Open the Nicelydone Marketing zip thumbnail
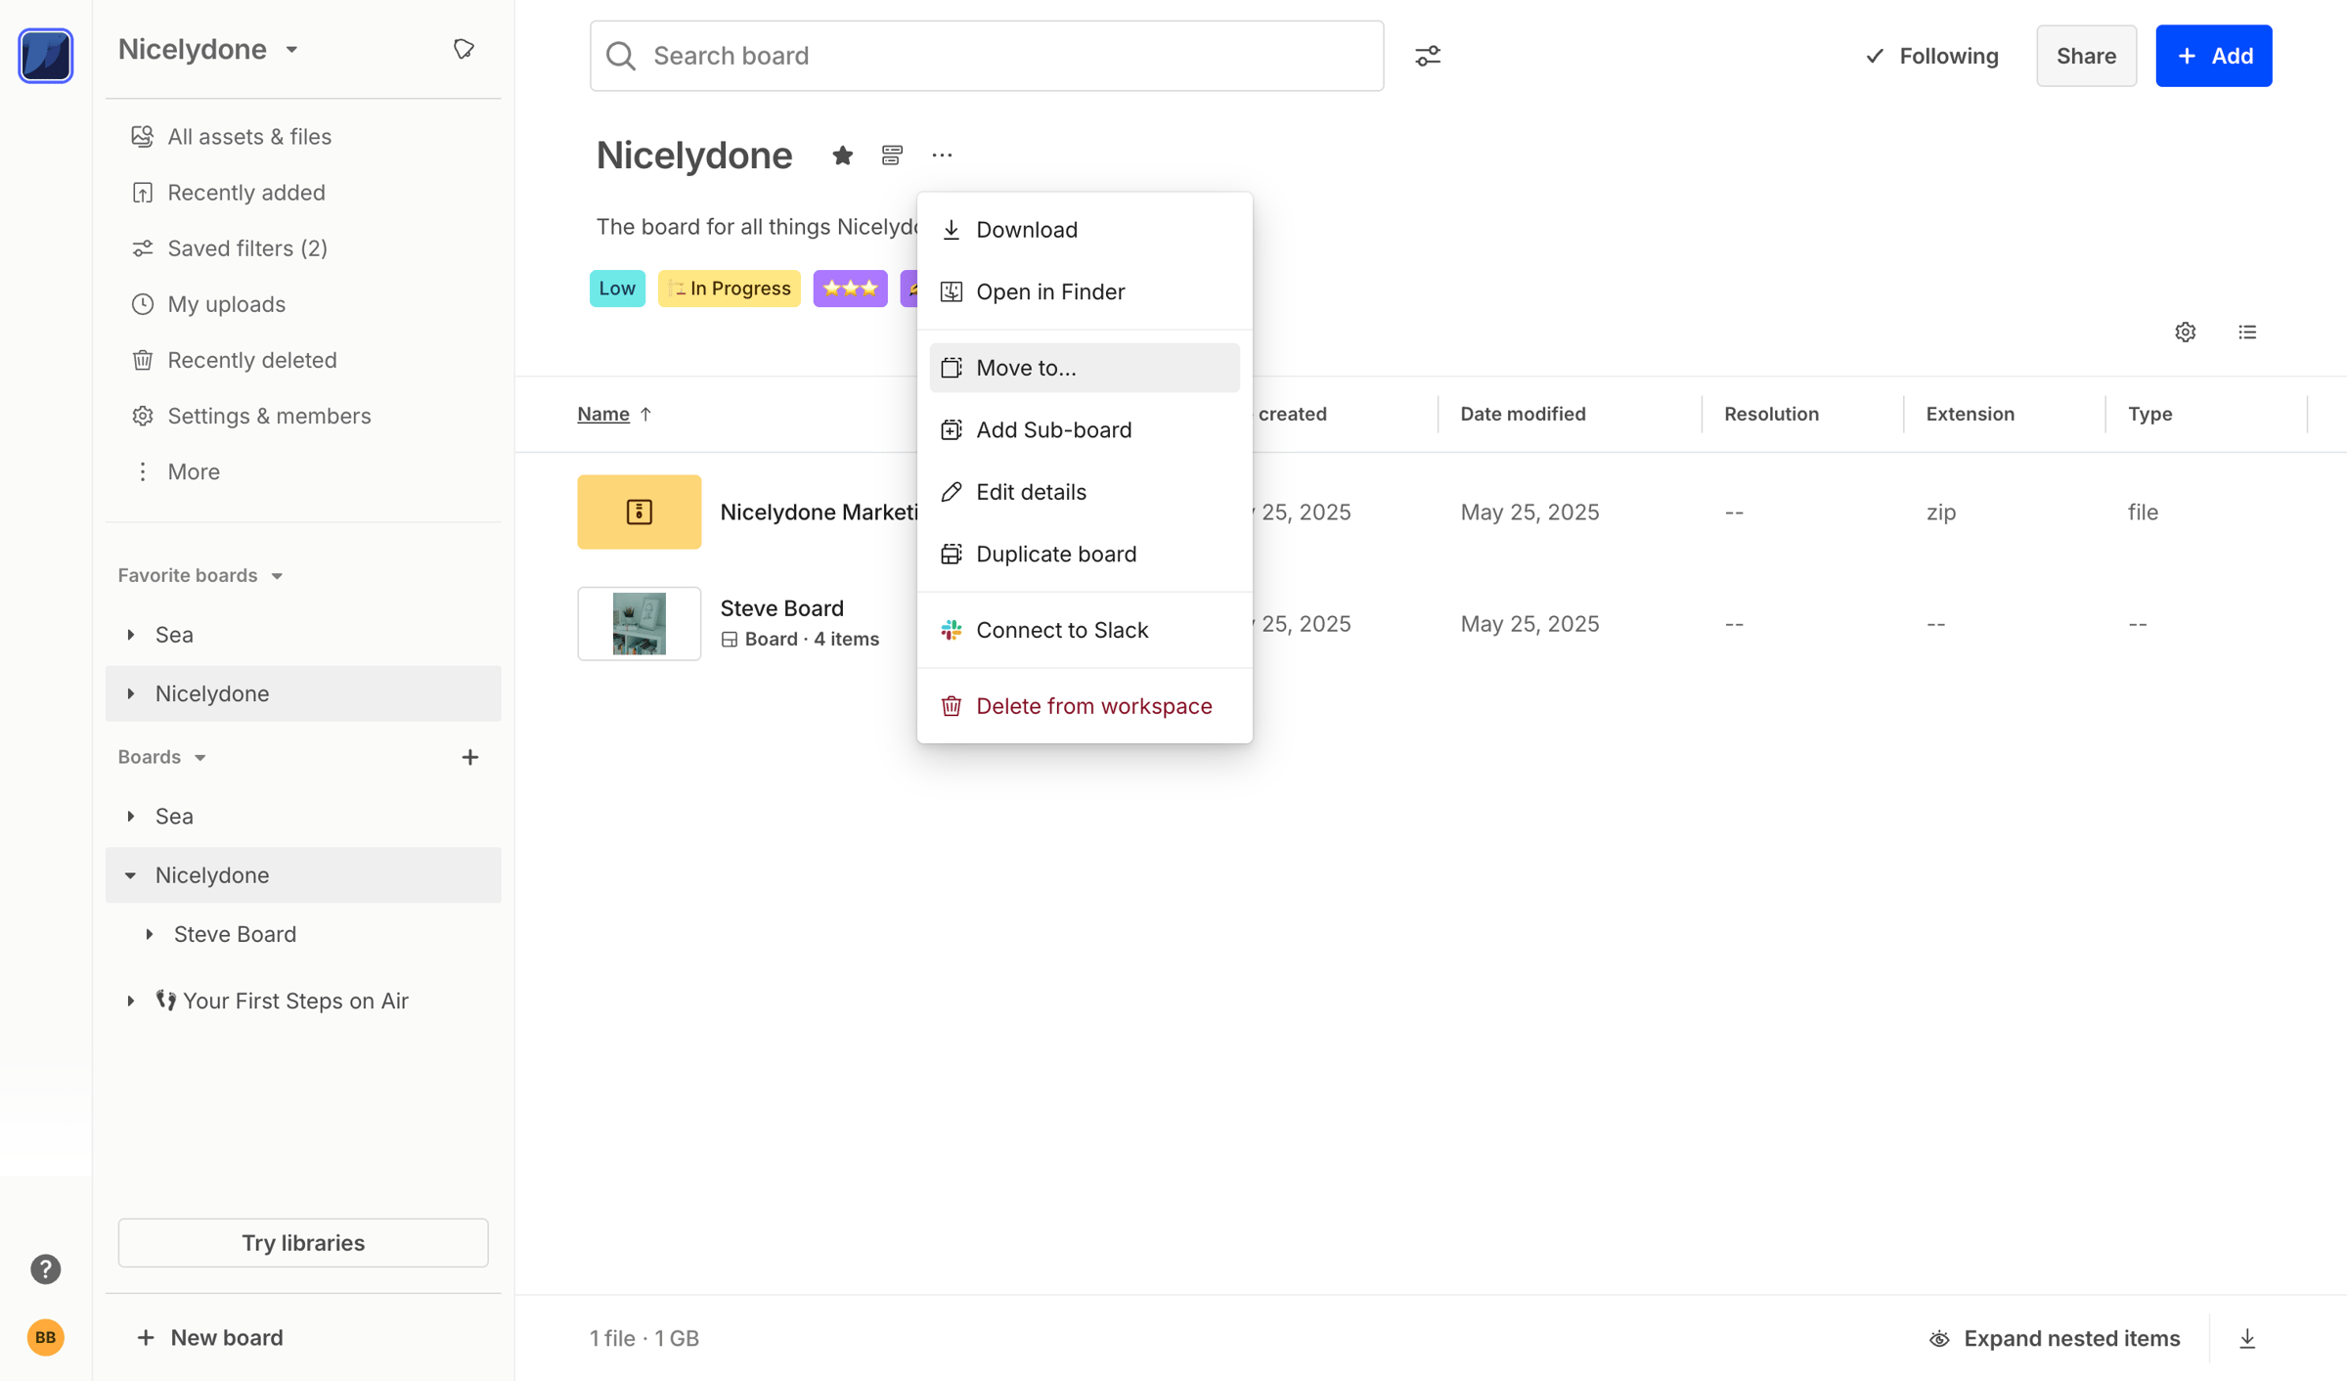This screenshot has height=1381, width=2347. 640,512
